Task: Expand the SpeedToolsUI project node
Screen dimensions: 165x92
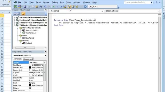Action: [x=14, y=23]
